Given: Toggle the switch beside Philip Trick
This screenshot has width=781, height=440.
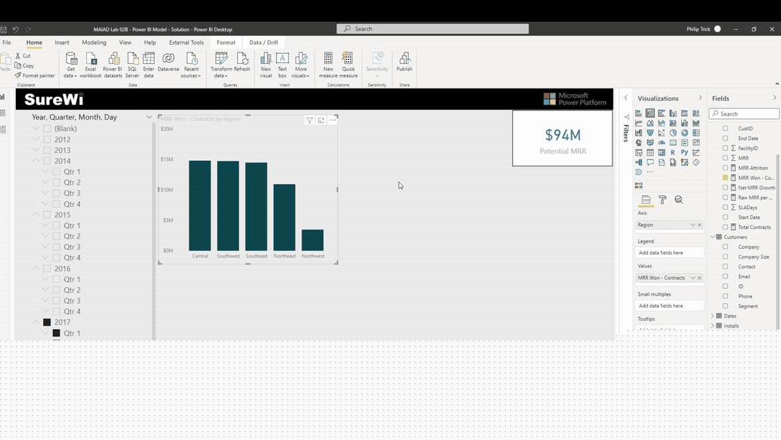Looking at the screenshot, I should (718, 29).
